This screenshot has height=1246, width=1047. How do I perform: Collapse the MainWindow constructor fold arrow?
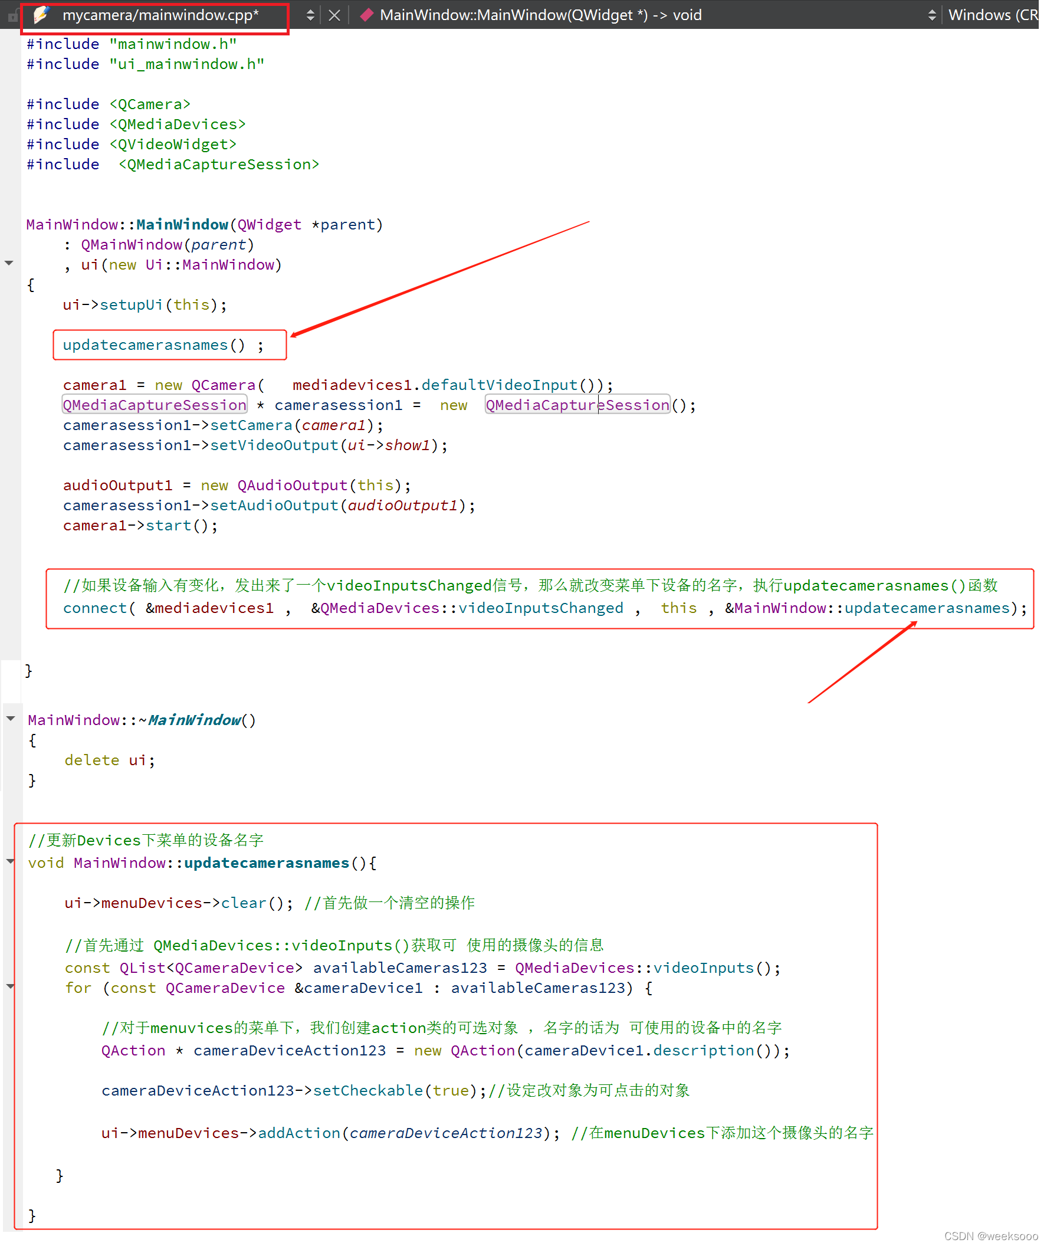(x=9, y=263)
